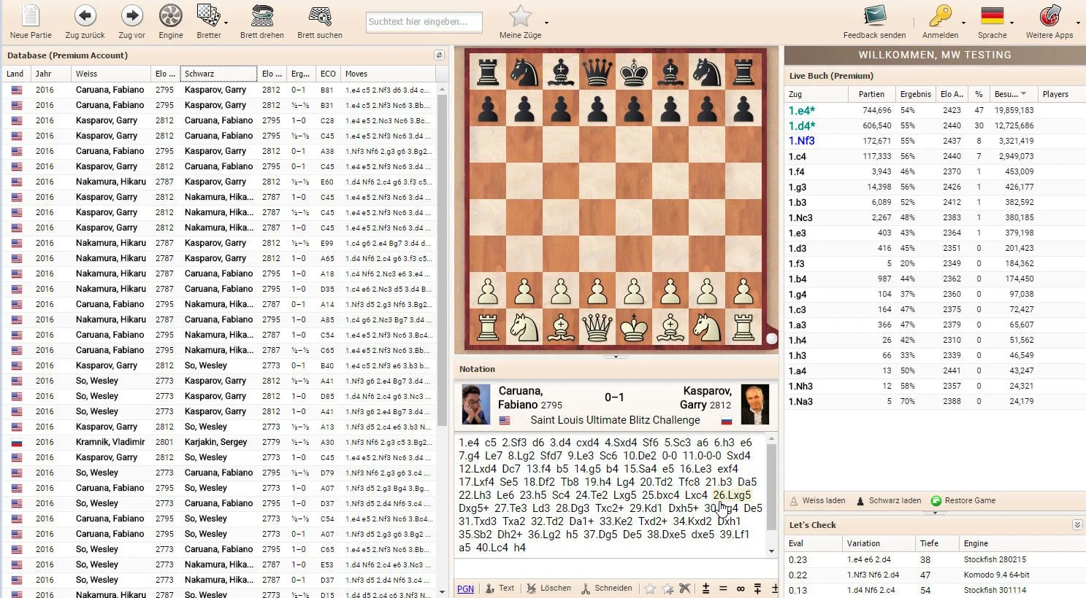The width and height of the screenshot is (1086, 598).
Task: Click the Neue Partie icon
Action: pyautogui.click(x=31, y=15)
